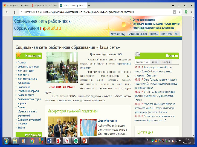Click the browser back arrow

[7, 12]
